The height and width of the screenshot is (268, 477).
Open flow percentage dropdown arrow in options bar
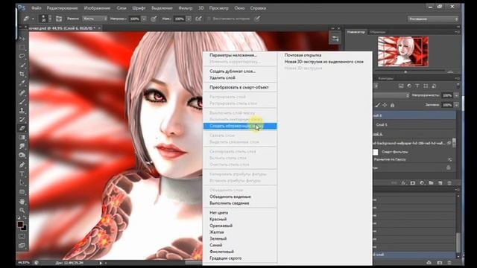[x=189, y=19]
